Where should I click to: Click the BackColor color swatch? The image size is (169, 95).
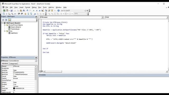point(14,72)
